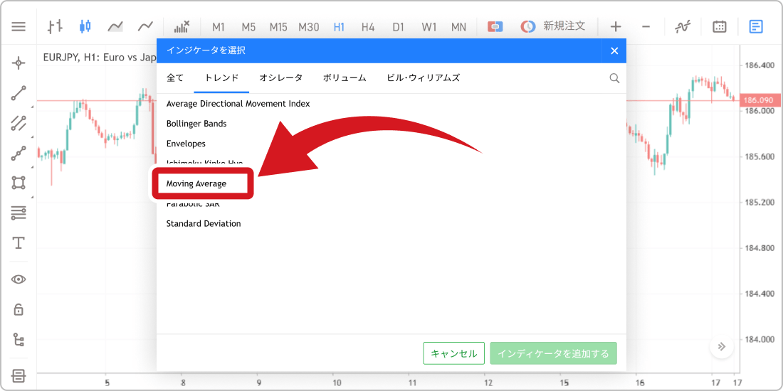Select the polyline drawing tool
The width and height of the screenshot is (783, 391).
[19, 153]
